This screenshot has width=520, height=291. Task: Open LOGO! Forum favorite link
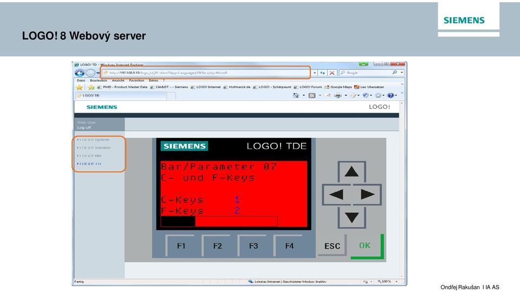coord(308,87)
